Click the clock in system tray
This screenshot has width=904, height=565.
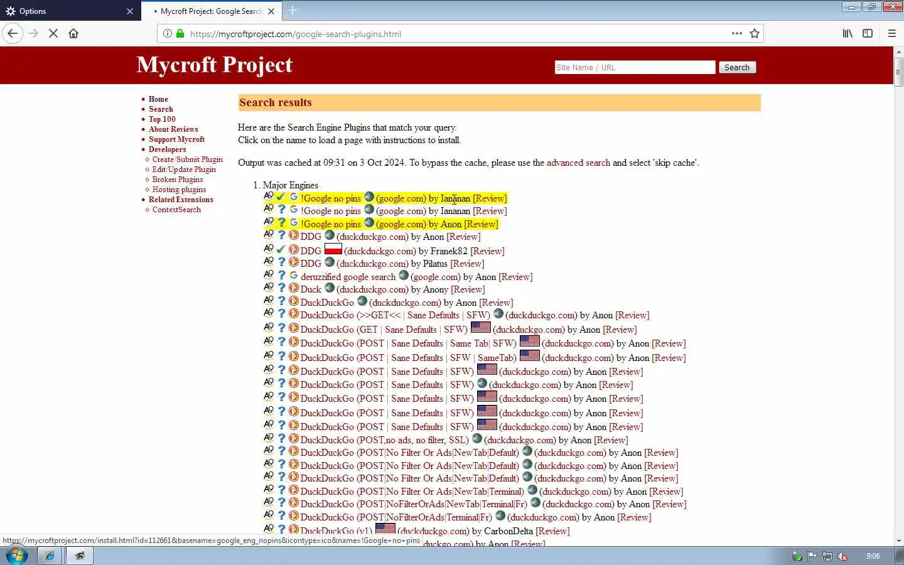(x=873, y=556)
